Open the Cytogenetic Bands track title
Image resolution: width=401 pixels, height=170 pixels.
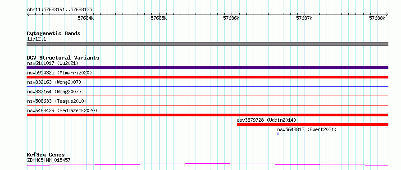point(54,33)
